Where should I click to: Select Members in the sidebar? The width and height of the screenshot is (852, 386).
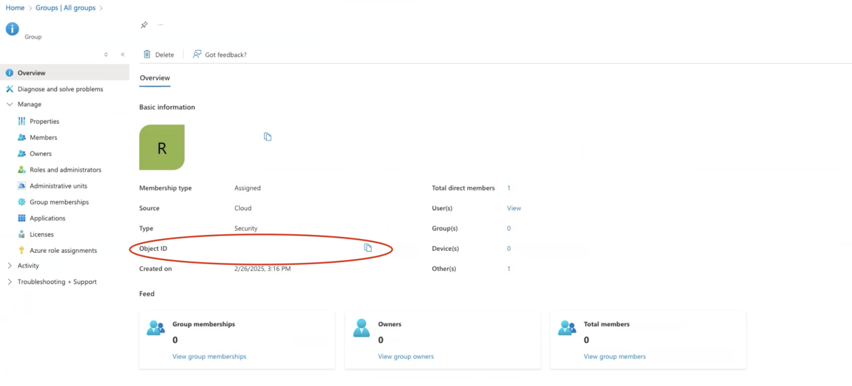[42, 137]
